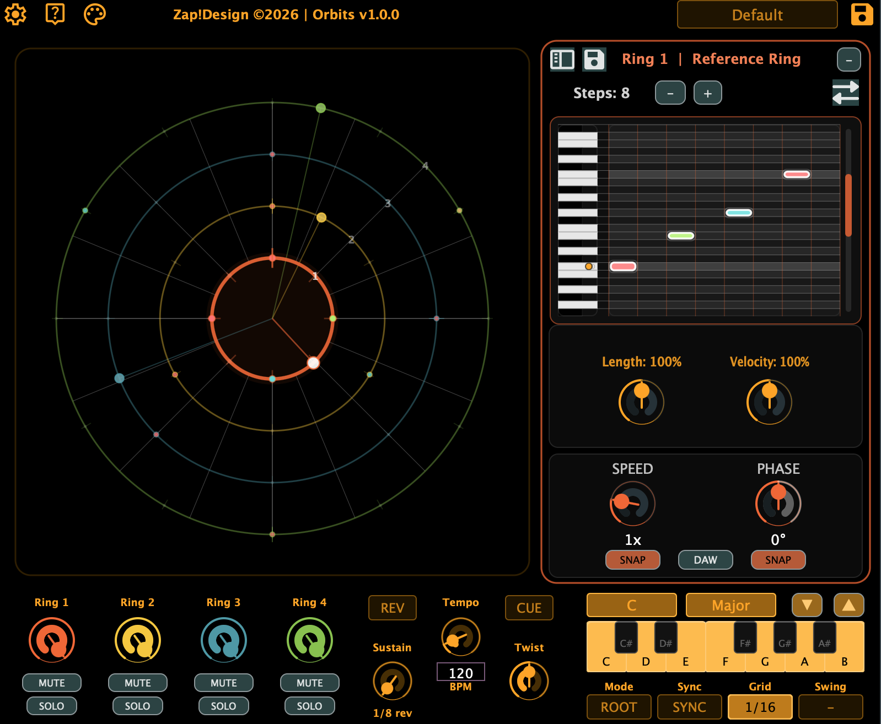
Task: Select Ring 2 yellow knob
Action: (138, 640)
